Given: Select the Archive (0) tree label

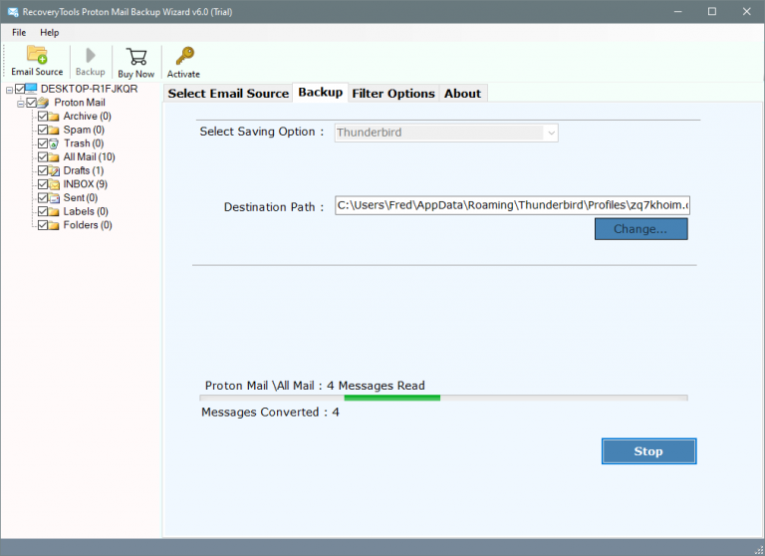Looking at the screenshot, I should (x=88, y=117).
